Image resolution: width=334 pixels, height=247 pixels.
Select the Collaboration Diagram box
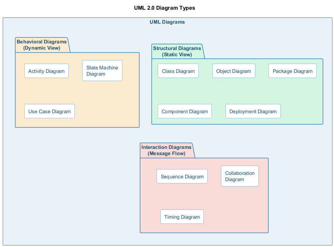(x=240, y=176)
